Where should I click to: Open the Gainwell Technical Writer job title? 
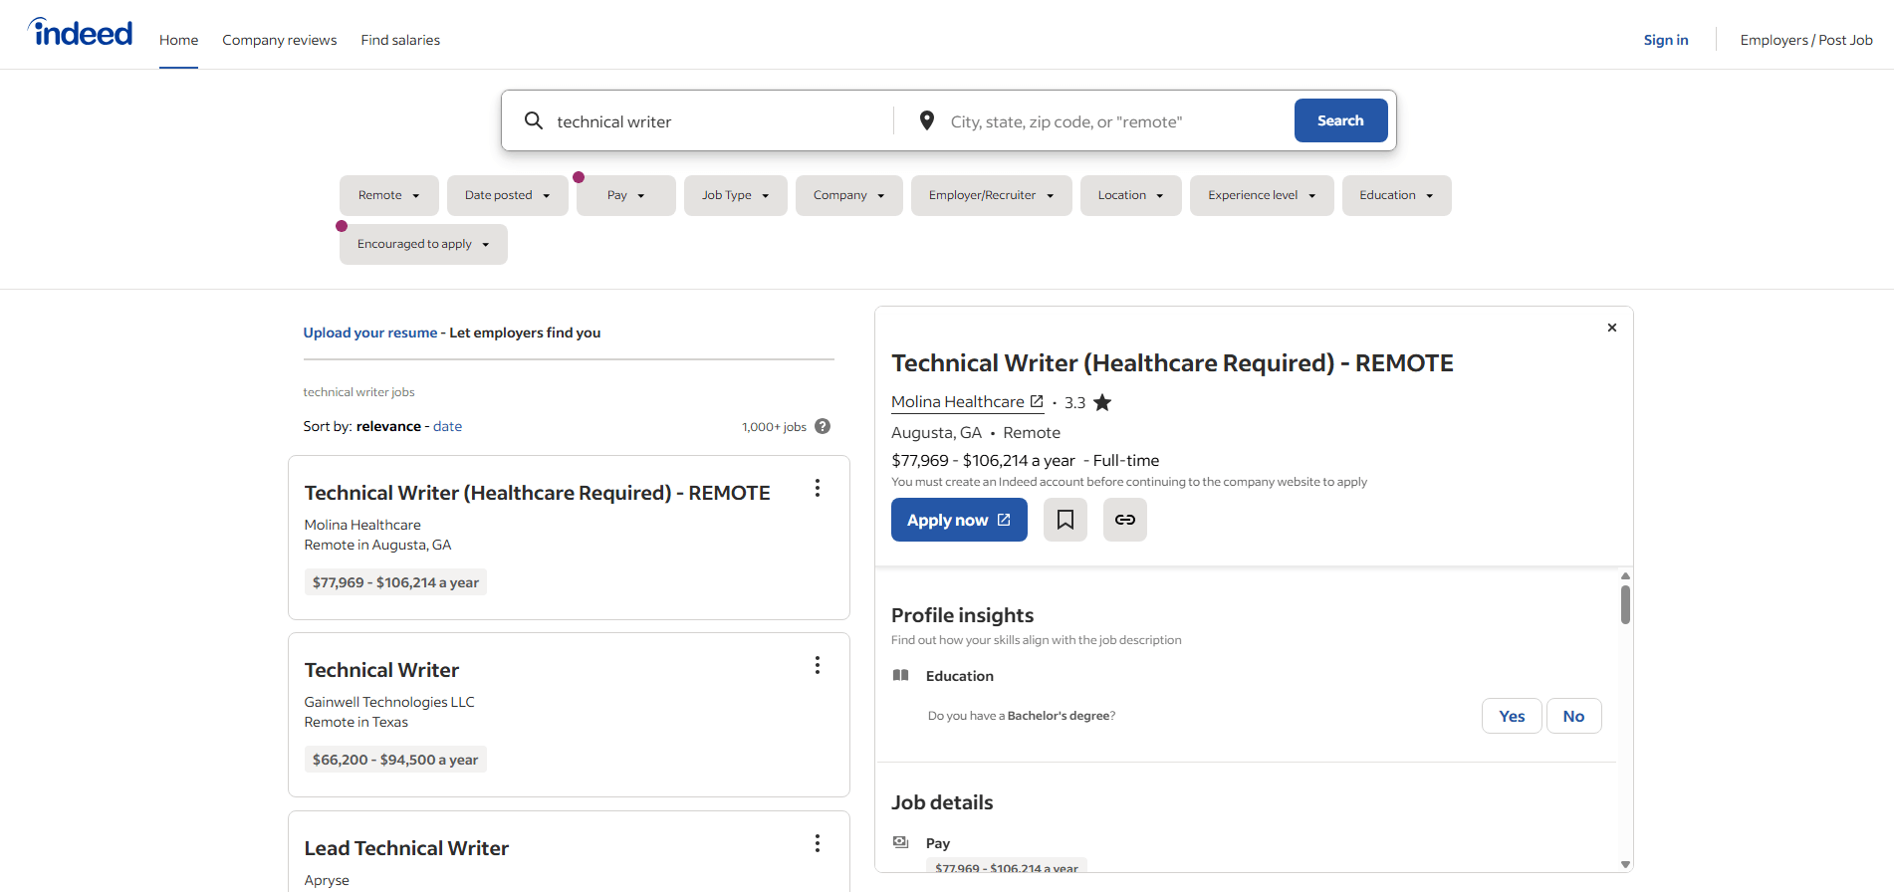point(381,670)
